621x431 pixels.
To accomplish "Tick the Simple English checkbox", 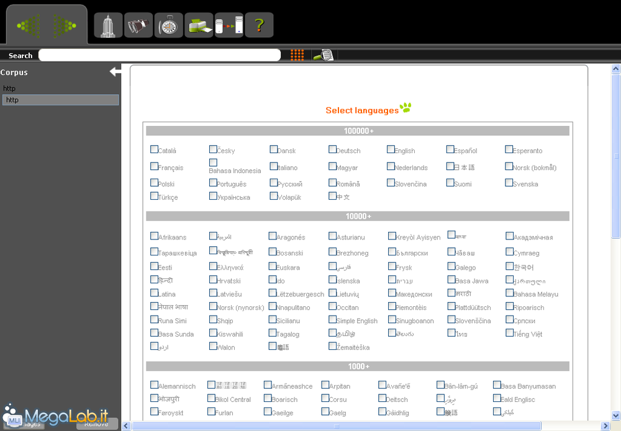I will (x=333, y=319).
